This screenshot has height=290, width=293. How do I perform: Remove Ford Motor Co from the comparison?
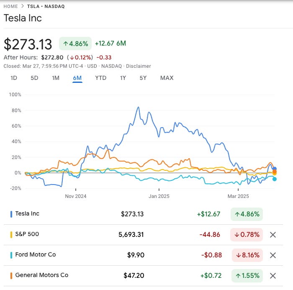click(273, 255)
